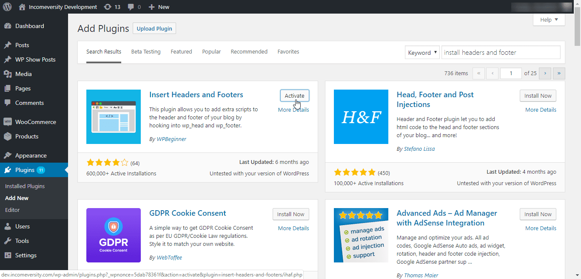Open the Keyword search type dropdown

422,53
